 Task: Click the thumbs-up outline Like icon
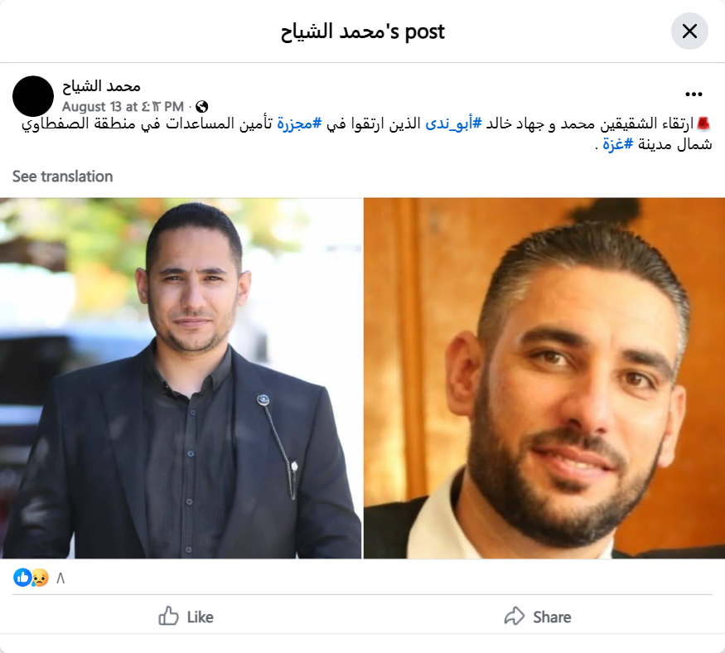click(x=168, y=616)
